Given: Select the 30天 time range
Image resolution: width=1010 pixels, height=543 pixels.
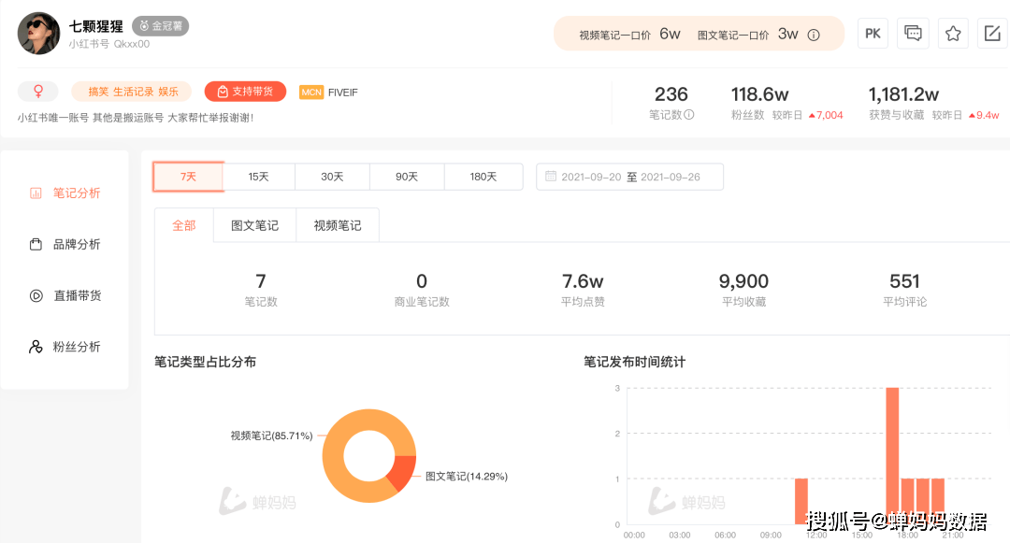Looking at the screenshot, I should (332, 177).
